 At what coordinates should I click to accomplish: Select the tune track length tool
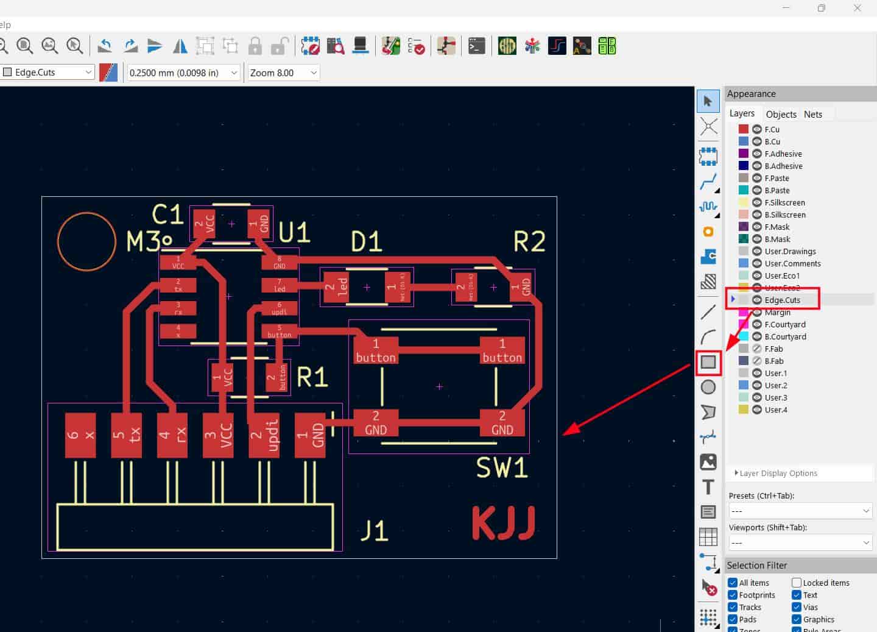coord(708,207)
